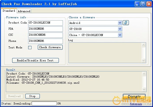Maximize the Check Fus Downloader window
153x107 pixels.
point(143,4)
